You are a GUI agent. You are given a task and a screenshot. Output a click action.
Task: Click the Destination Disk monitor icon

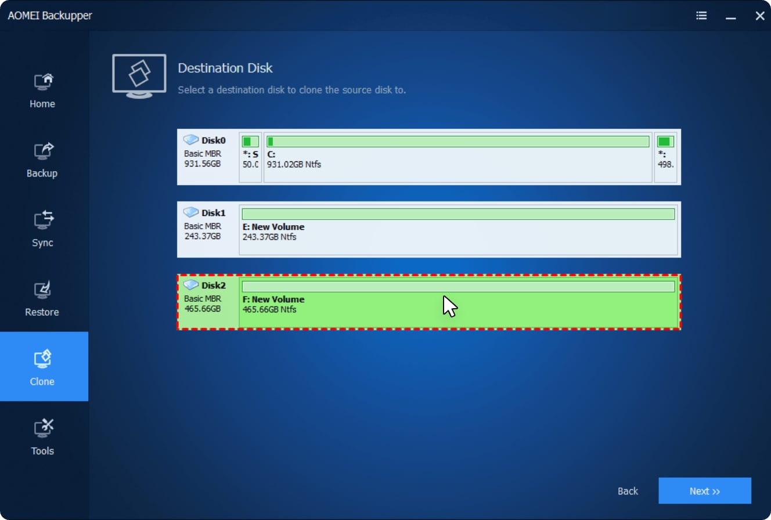point(139,75)
